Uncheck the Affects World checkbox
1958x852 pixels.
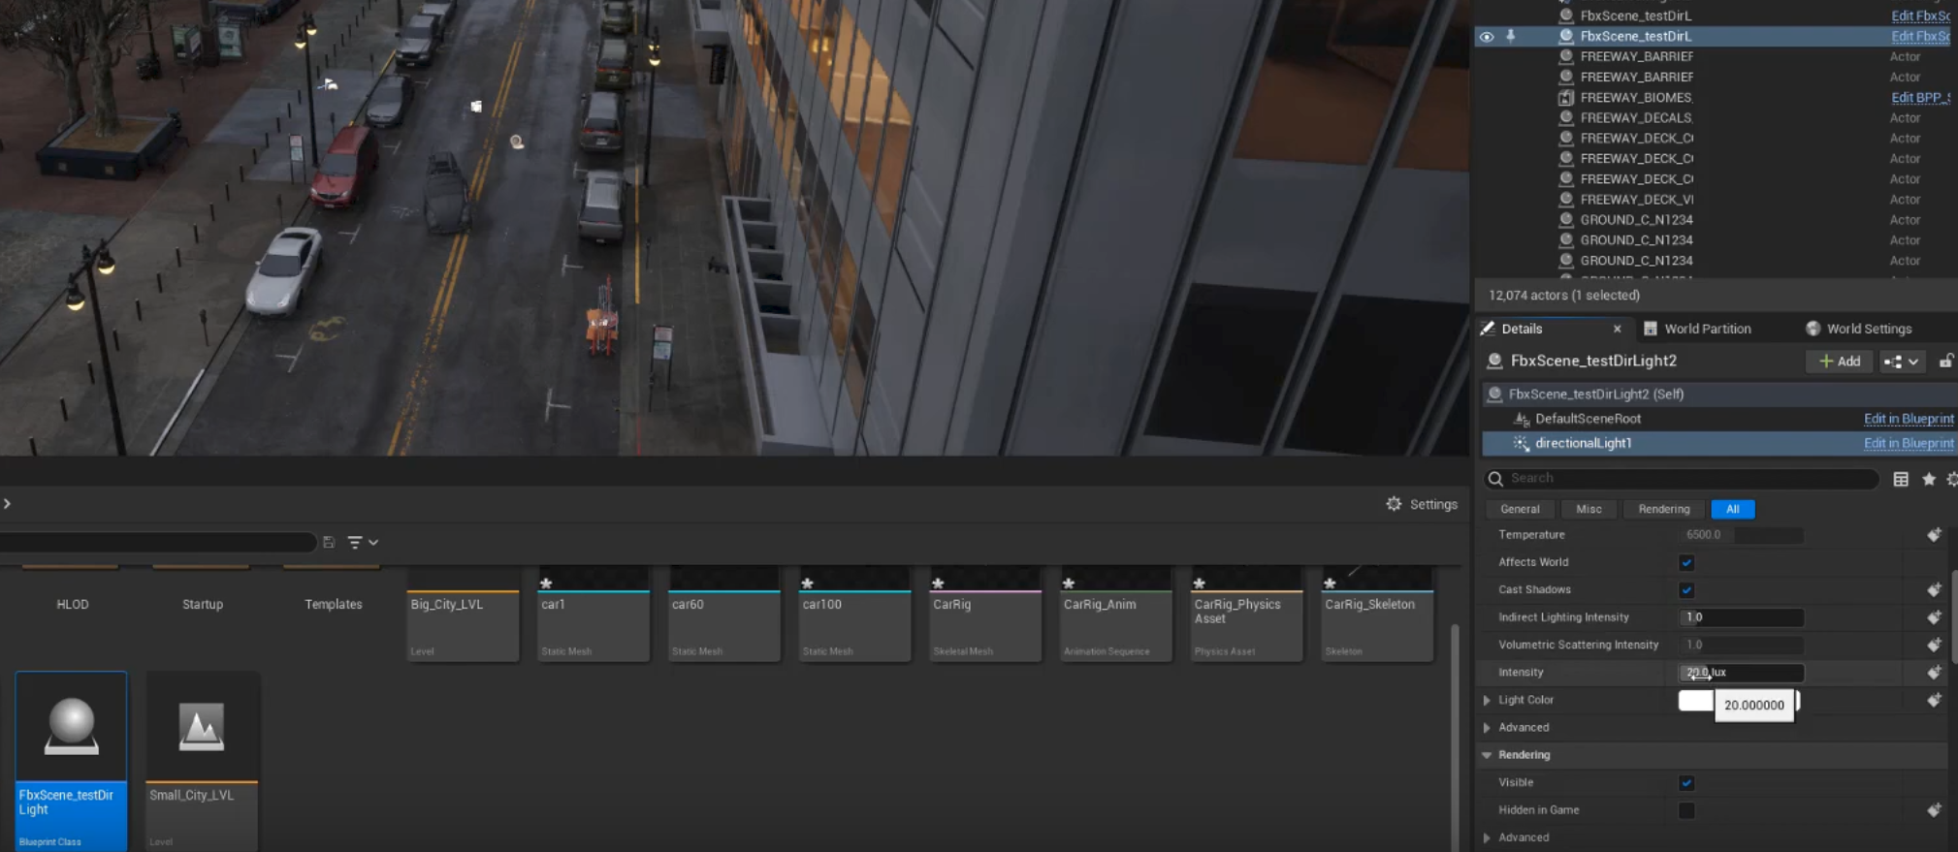[1686, 563]
